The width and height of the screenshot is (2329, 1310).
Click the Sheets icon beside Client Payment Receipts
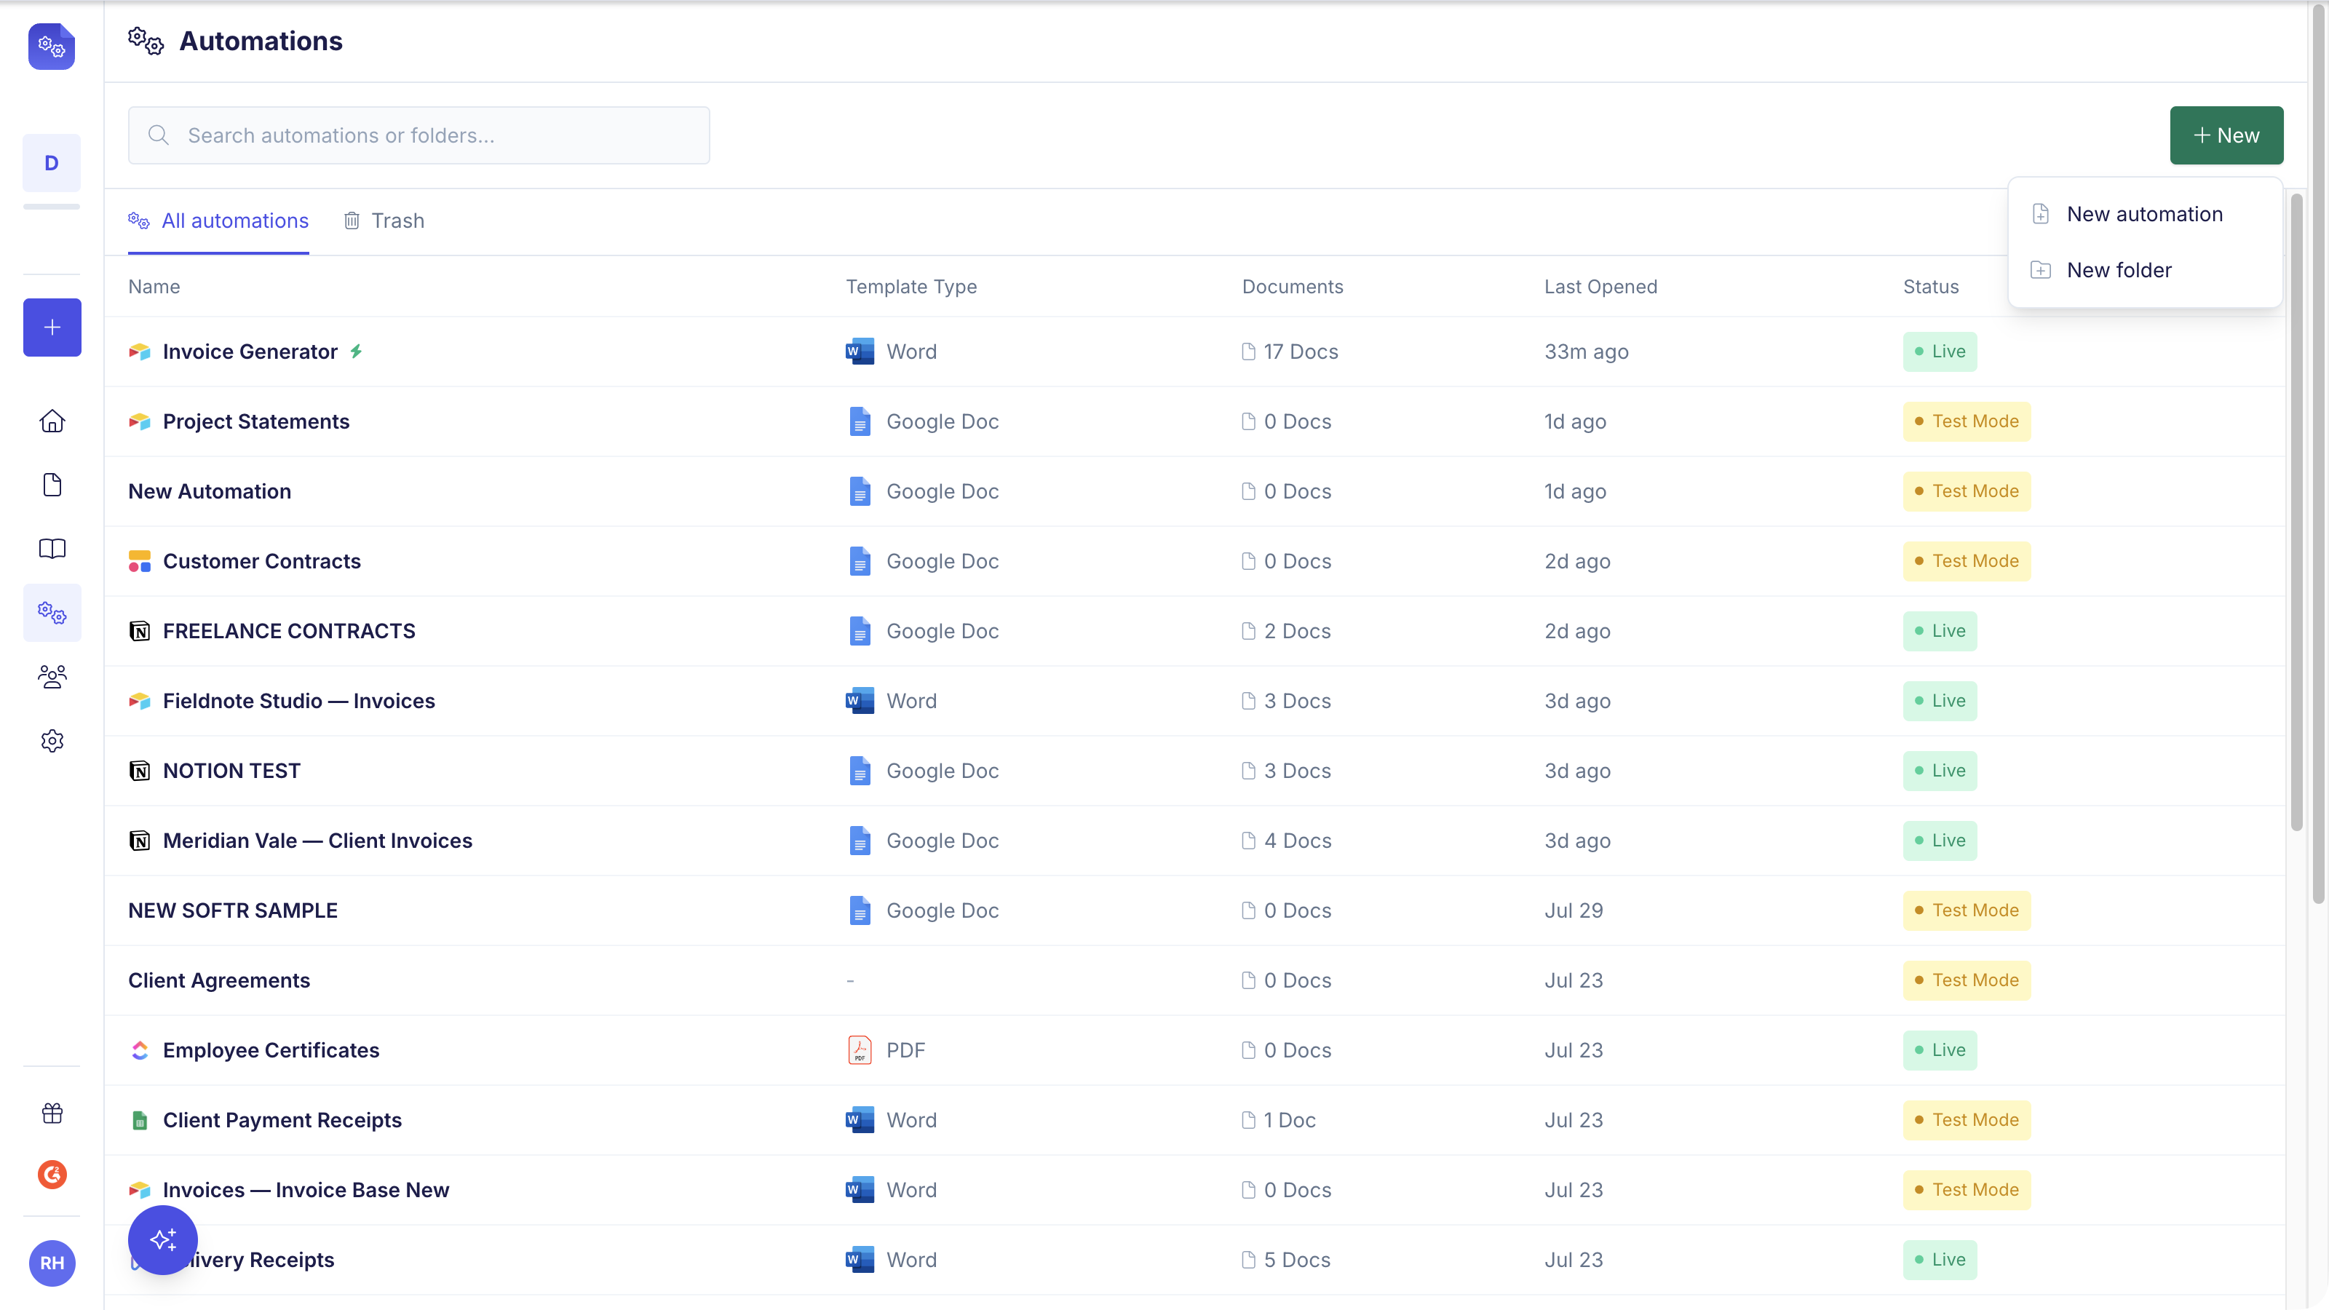[x=139, y=1121]
